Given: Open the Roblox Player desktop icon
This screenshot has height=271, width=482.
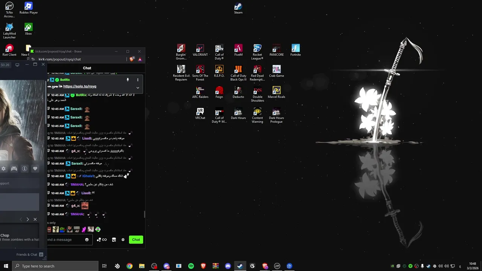Looking at the screenshot, I should 29,8.
